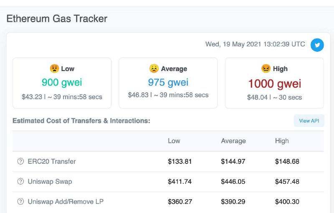Click the ERC20 Transfer help icon

20,161
